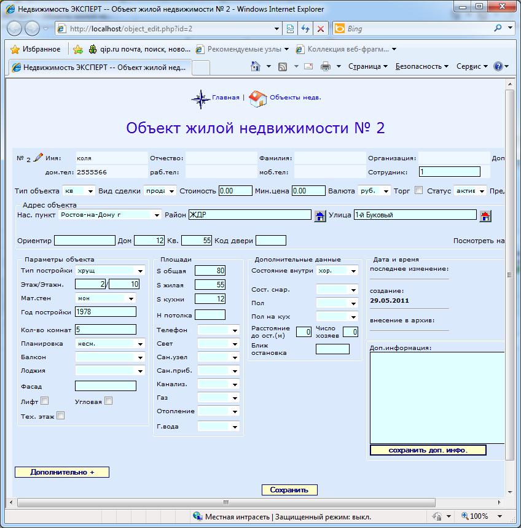521x528 pixels.
Task: Go back with the browser Back arrow
Action: point(15,29)
